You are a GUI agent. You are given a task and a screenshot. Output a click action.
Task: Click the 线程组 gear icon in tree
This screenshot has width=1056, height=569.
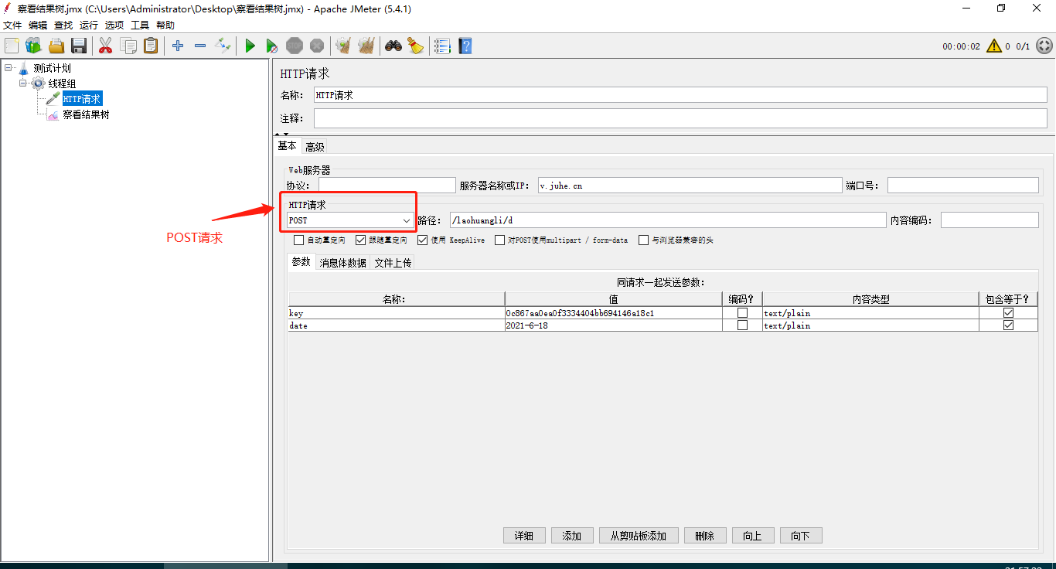pyautogui.click(x=39, y=83)
